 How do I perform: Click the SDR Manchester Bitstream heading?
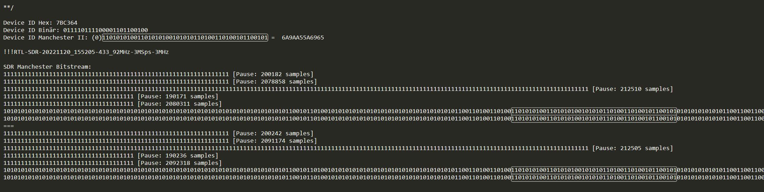click(x=47, y=67)
